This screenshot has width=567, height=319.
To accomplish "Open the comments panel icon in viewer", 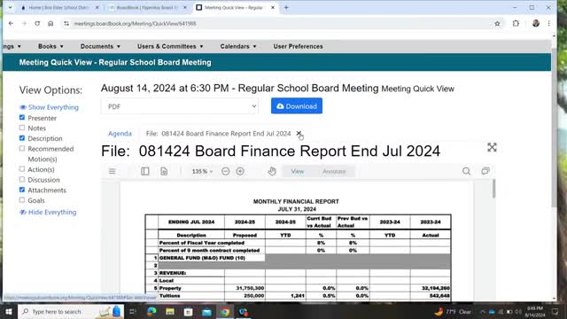I will click(485, 171).
